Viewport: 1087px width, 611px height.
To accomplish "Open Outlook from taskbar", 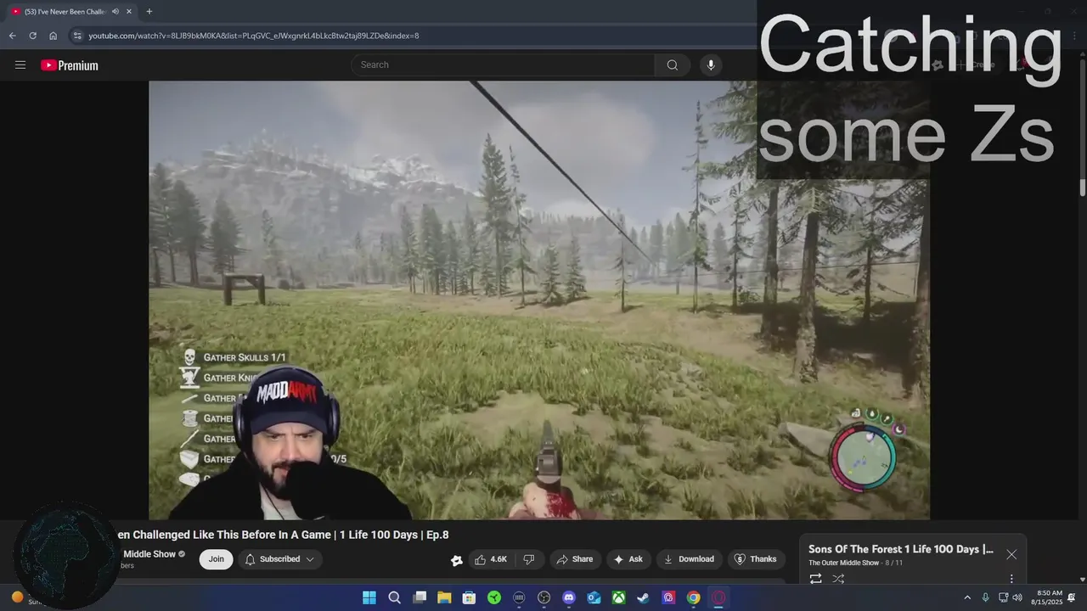I will click(594, 597).
